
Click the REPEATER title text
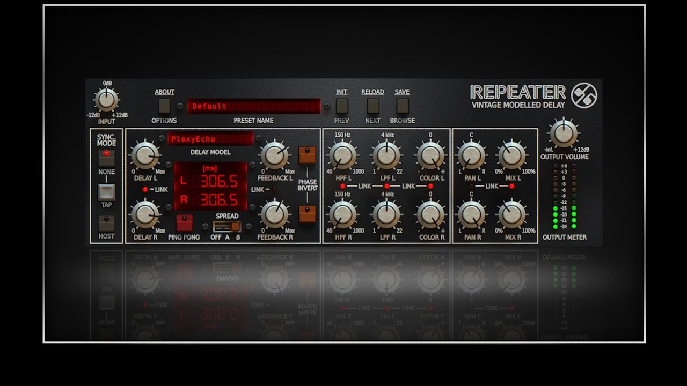518,92
